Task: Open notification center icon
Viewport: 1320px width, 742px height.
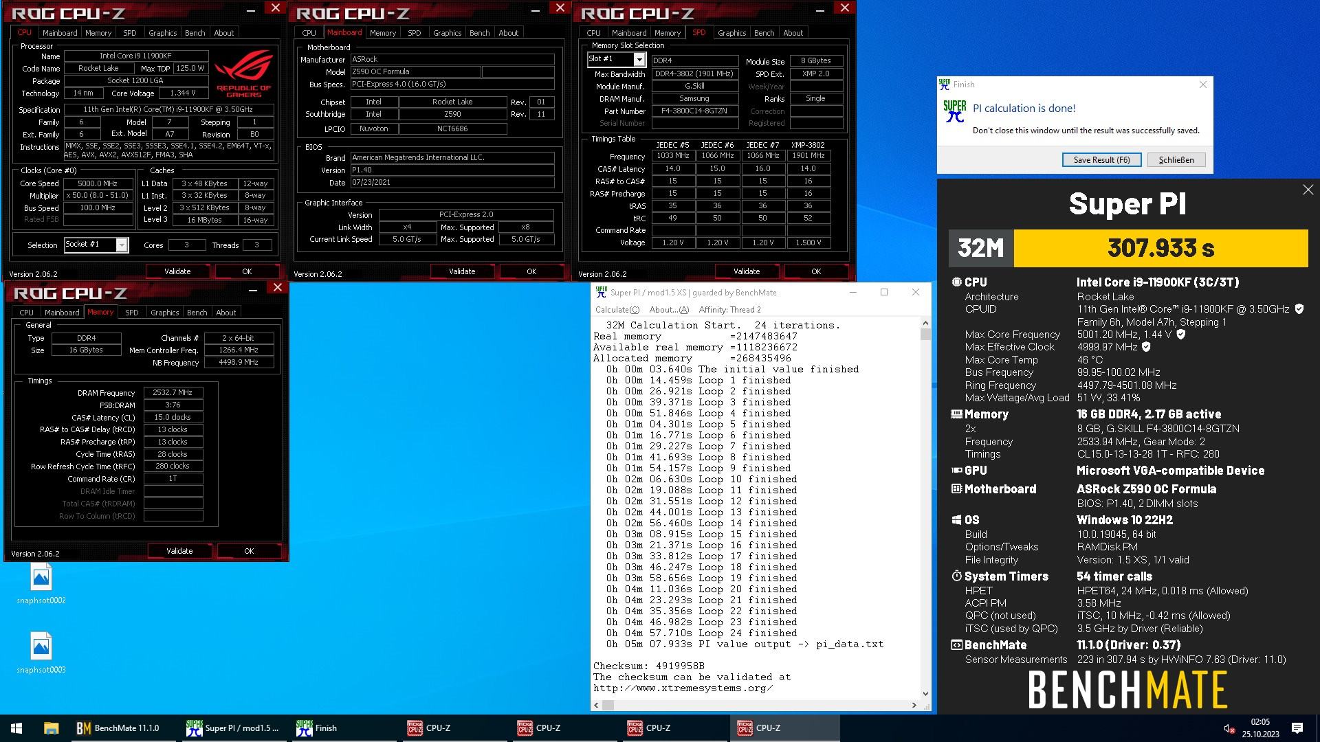Action: point(1297,728)
